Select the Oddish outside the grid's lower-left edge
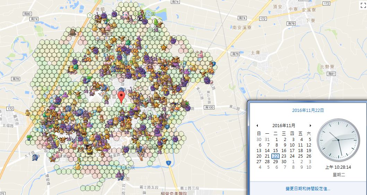 click(29, 137)
